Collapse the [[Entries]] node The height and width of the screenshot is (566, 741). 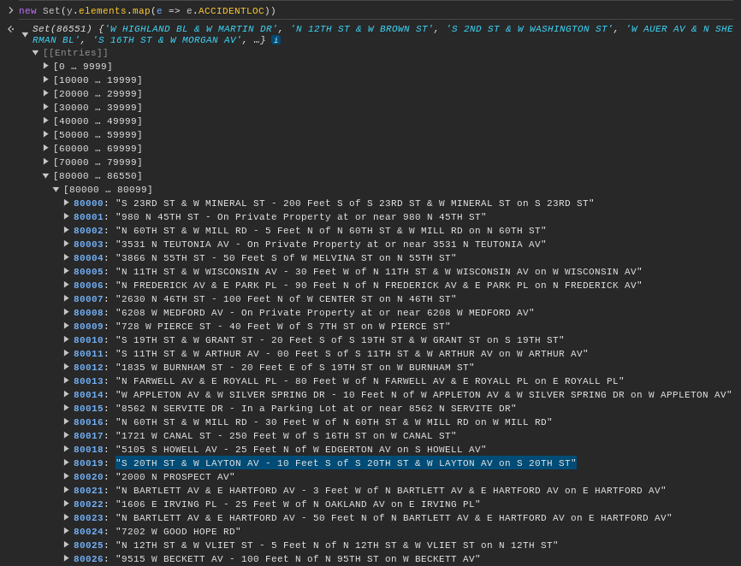(35, 52)
